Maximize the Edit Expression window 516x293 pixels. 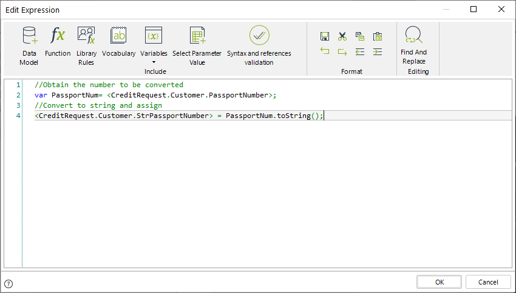[474, 9]
